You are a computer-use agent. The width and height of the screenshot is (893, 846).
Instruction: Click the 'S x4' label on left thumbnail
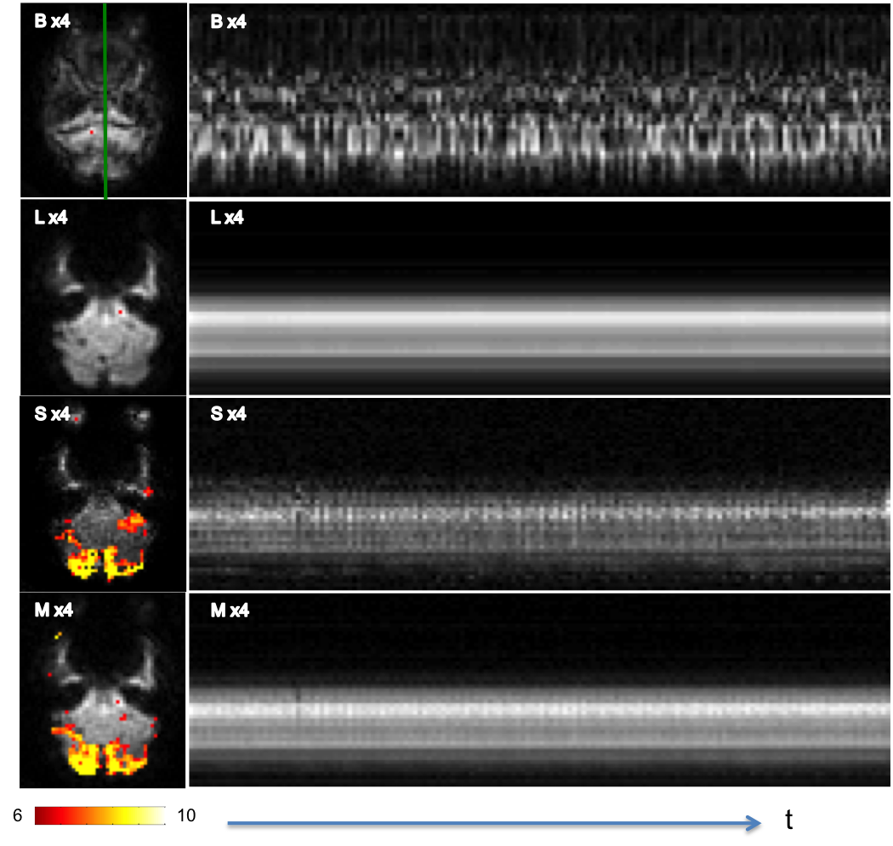[x=53, y=415]
